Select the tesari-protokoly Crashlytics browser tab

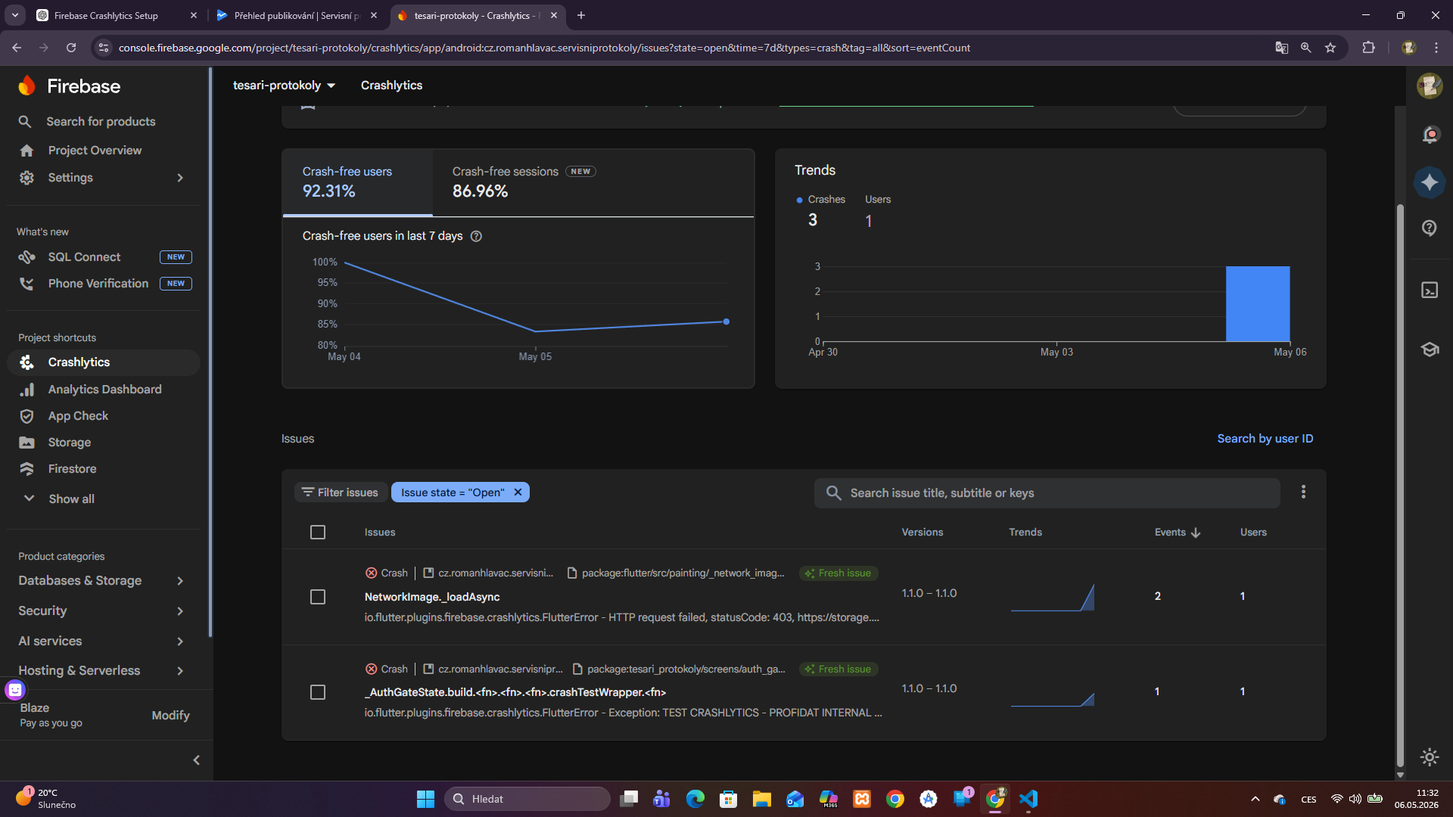point(476,15)
